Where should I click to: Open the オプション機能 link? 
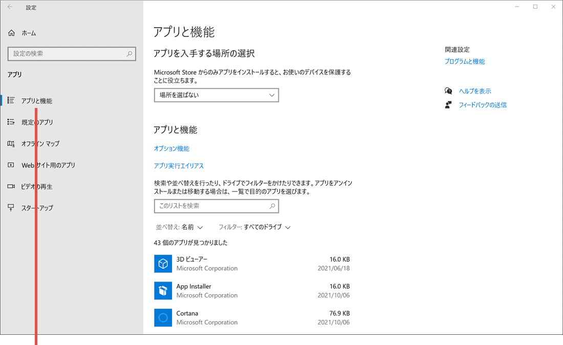[171, 148]
